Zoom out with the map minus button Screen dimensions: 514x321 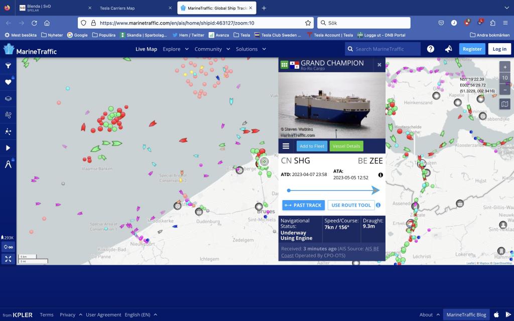505,89
